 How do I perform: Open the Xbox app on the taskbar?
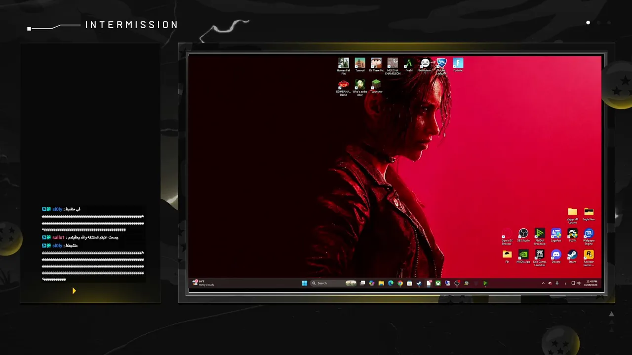[x=438, y=283]
